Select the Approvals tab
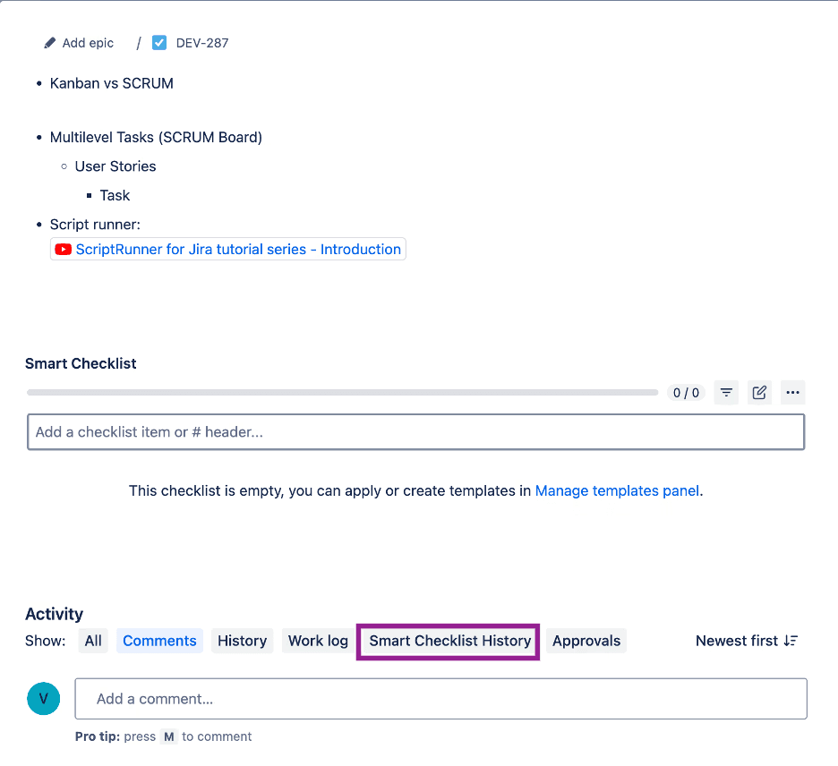 tap(586, 641)
